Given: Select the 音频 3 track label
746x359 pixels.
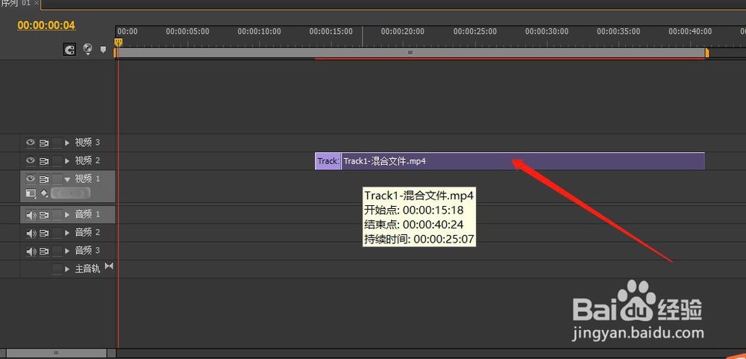Looking at the screenshot, I should (x=87, y=251).
